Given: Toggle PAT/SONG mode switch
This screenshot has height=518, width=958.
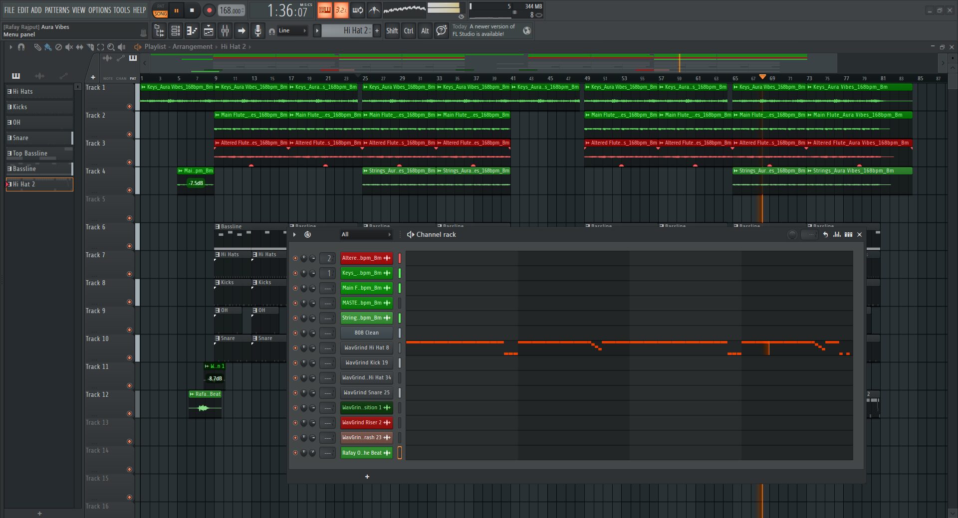Looking at the screenshot, I should click(160, 10).
